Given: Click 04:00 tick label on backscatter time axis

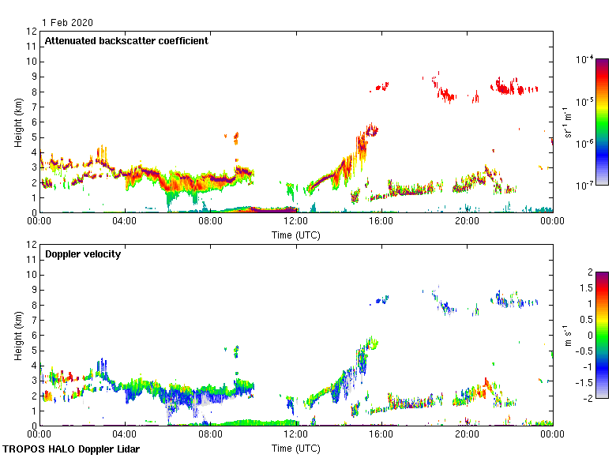Looking at the screenshot, I should click(x=125, y=223).
